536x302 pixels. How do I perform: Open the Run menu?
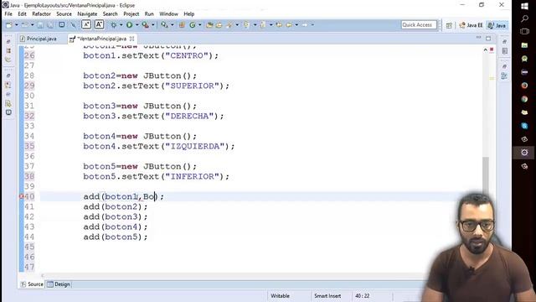(x=149, y=13)
